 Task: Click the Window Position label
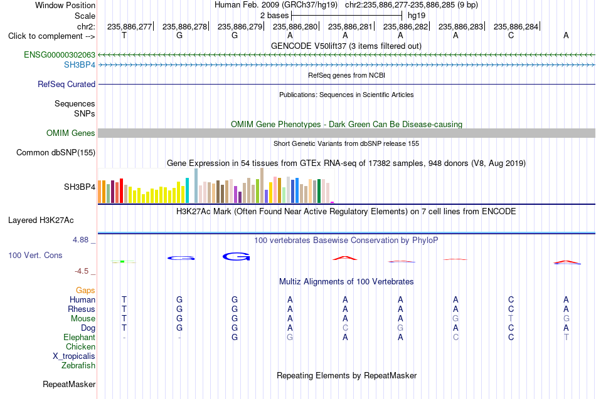pos(65,5)
